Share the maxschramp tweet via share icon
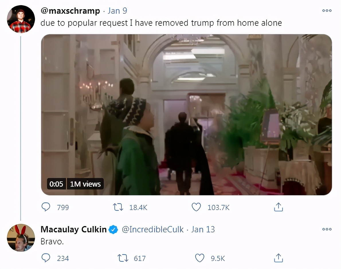The image size is (341, 269). (278, 207)
